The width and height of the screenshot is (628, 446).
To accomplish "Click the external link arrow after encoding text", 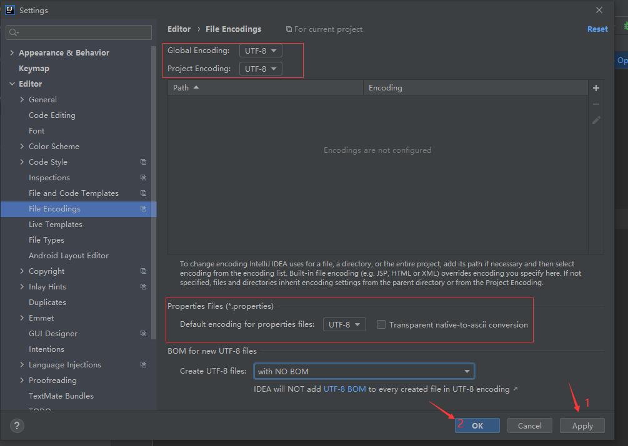I will tap(516, 389).
